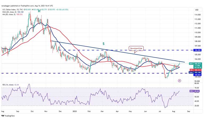The width and height of the screenshot is (204, 122).
Task: Click the purple RSI 62.64 value tag
Action: pyautogui.click(x=194, y=91)
